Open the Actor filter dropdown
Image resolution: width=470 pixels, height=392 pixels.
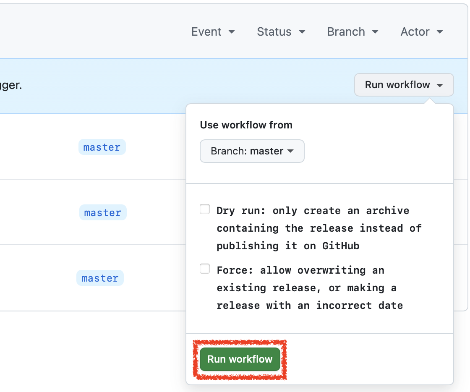pyautogui.click(x=422, y=32)
